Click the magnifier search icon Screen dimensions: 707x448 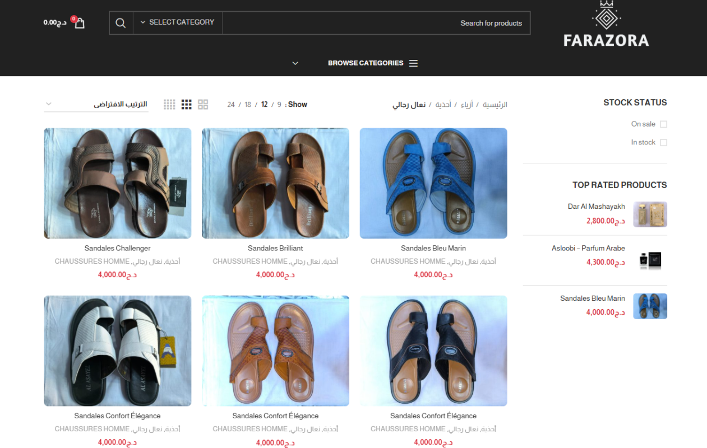point(121,23)
